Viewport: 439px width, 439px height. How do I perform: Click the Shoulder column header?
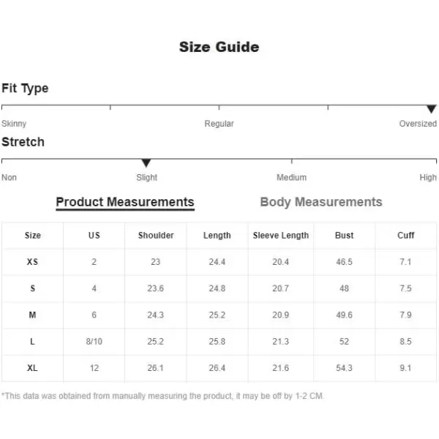pos(156,236)
